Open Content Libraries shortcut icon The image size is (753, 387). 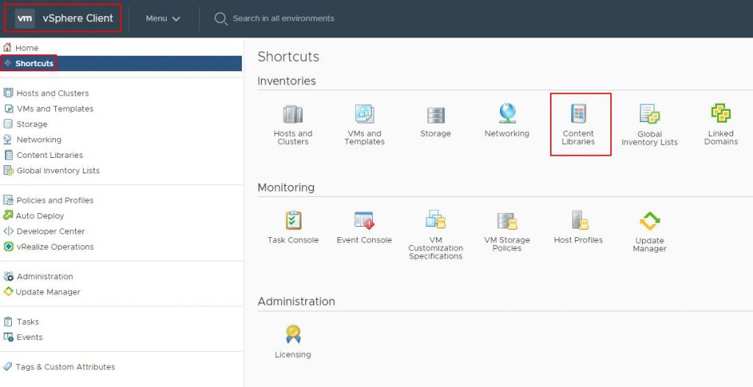578,114
